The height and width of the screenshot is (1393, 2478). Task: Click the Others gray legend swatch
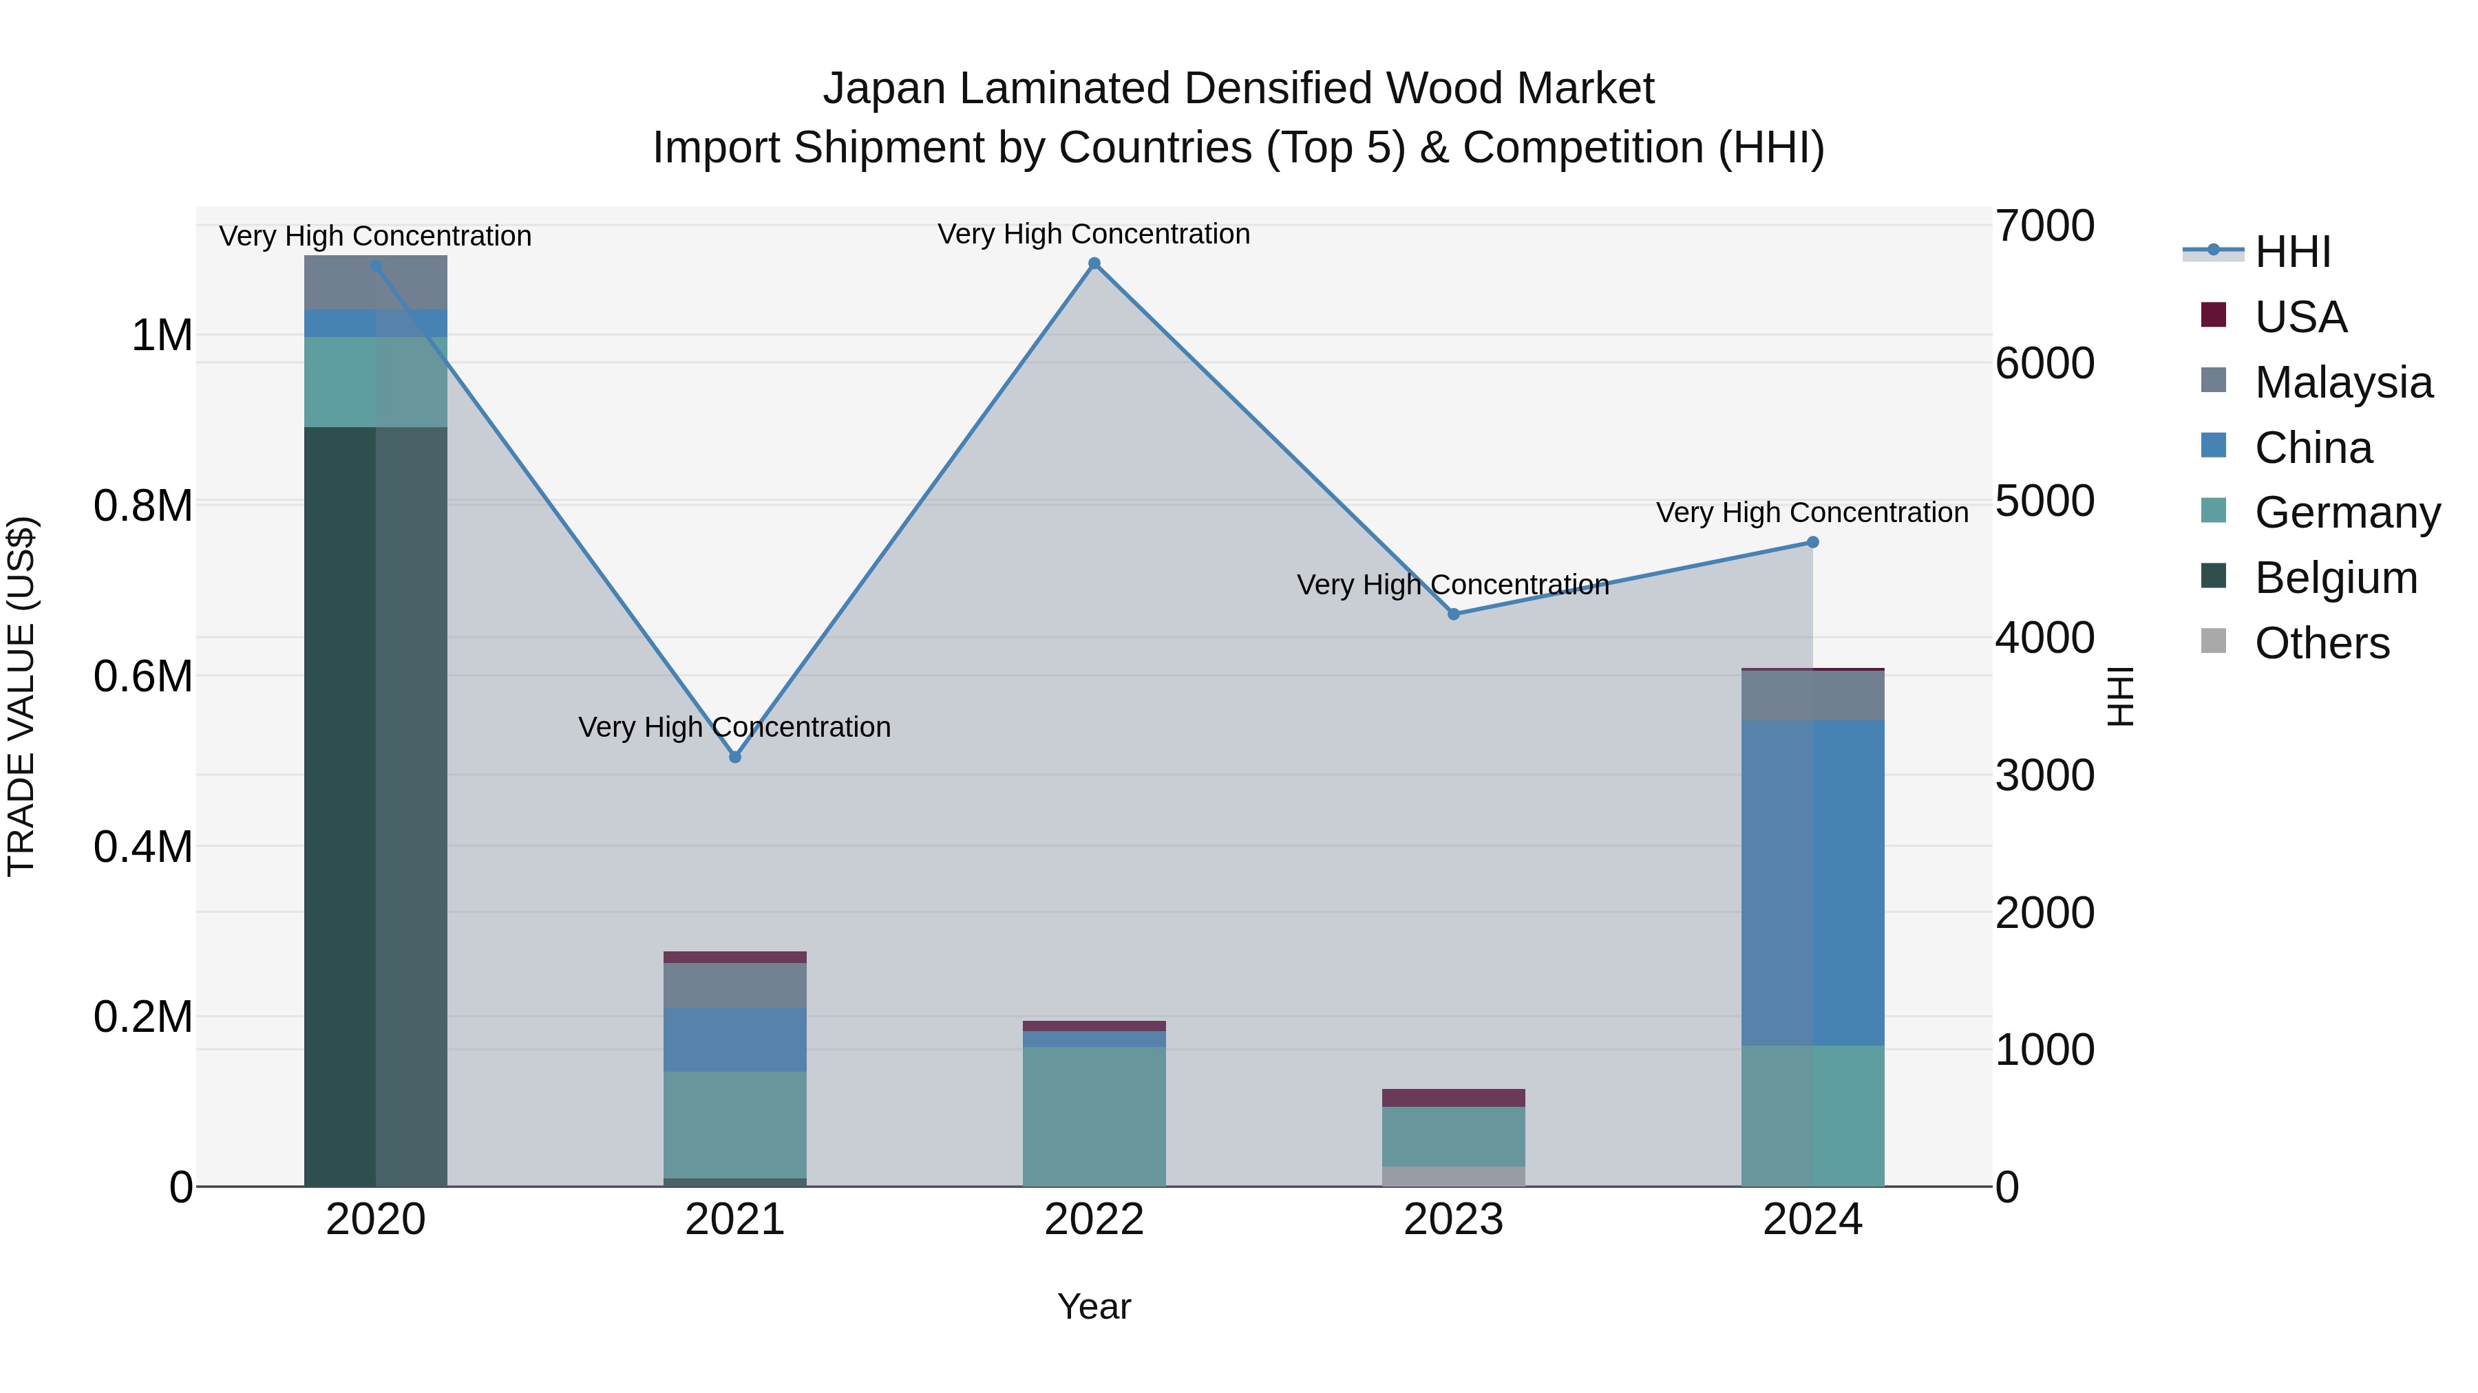click(x=2214, y=642)
